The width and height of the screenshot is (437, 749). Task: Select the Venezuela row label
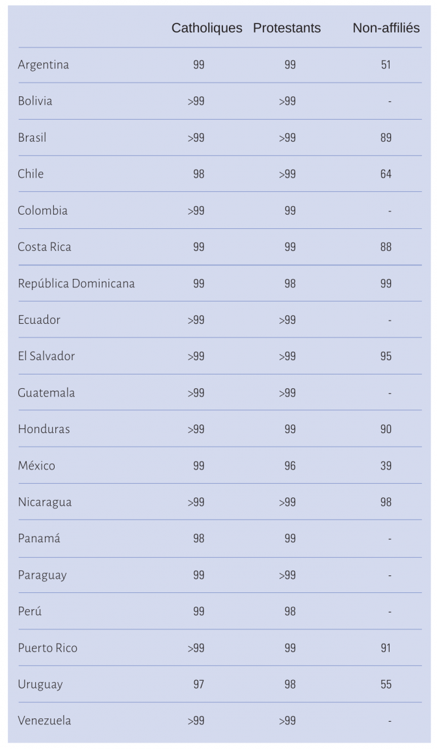44,721
